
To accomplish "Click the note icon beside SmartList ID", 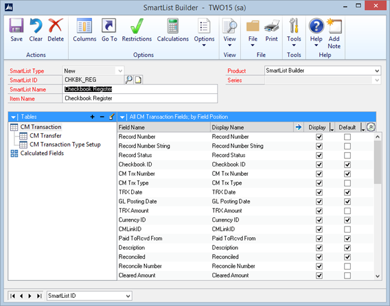I will point(138,79).
